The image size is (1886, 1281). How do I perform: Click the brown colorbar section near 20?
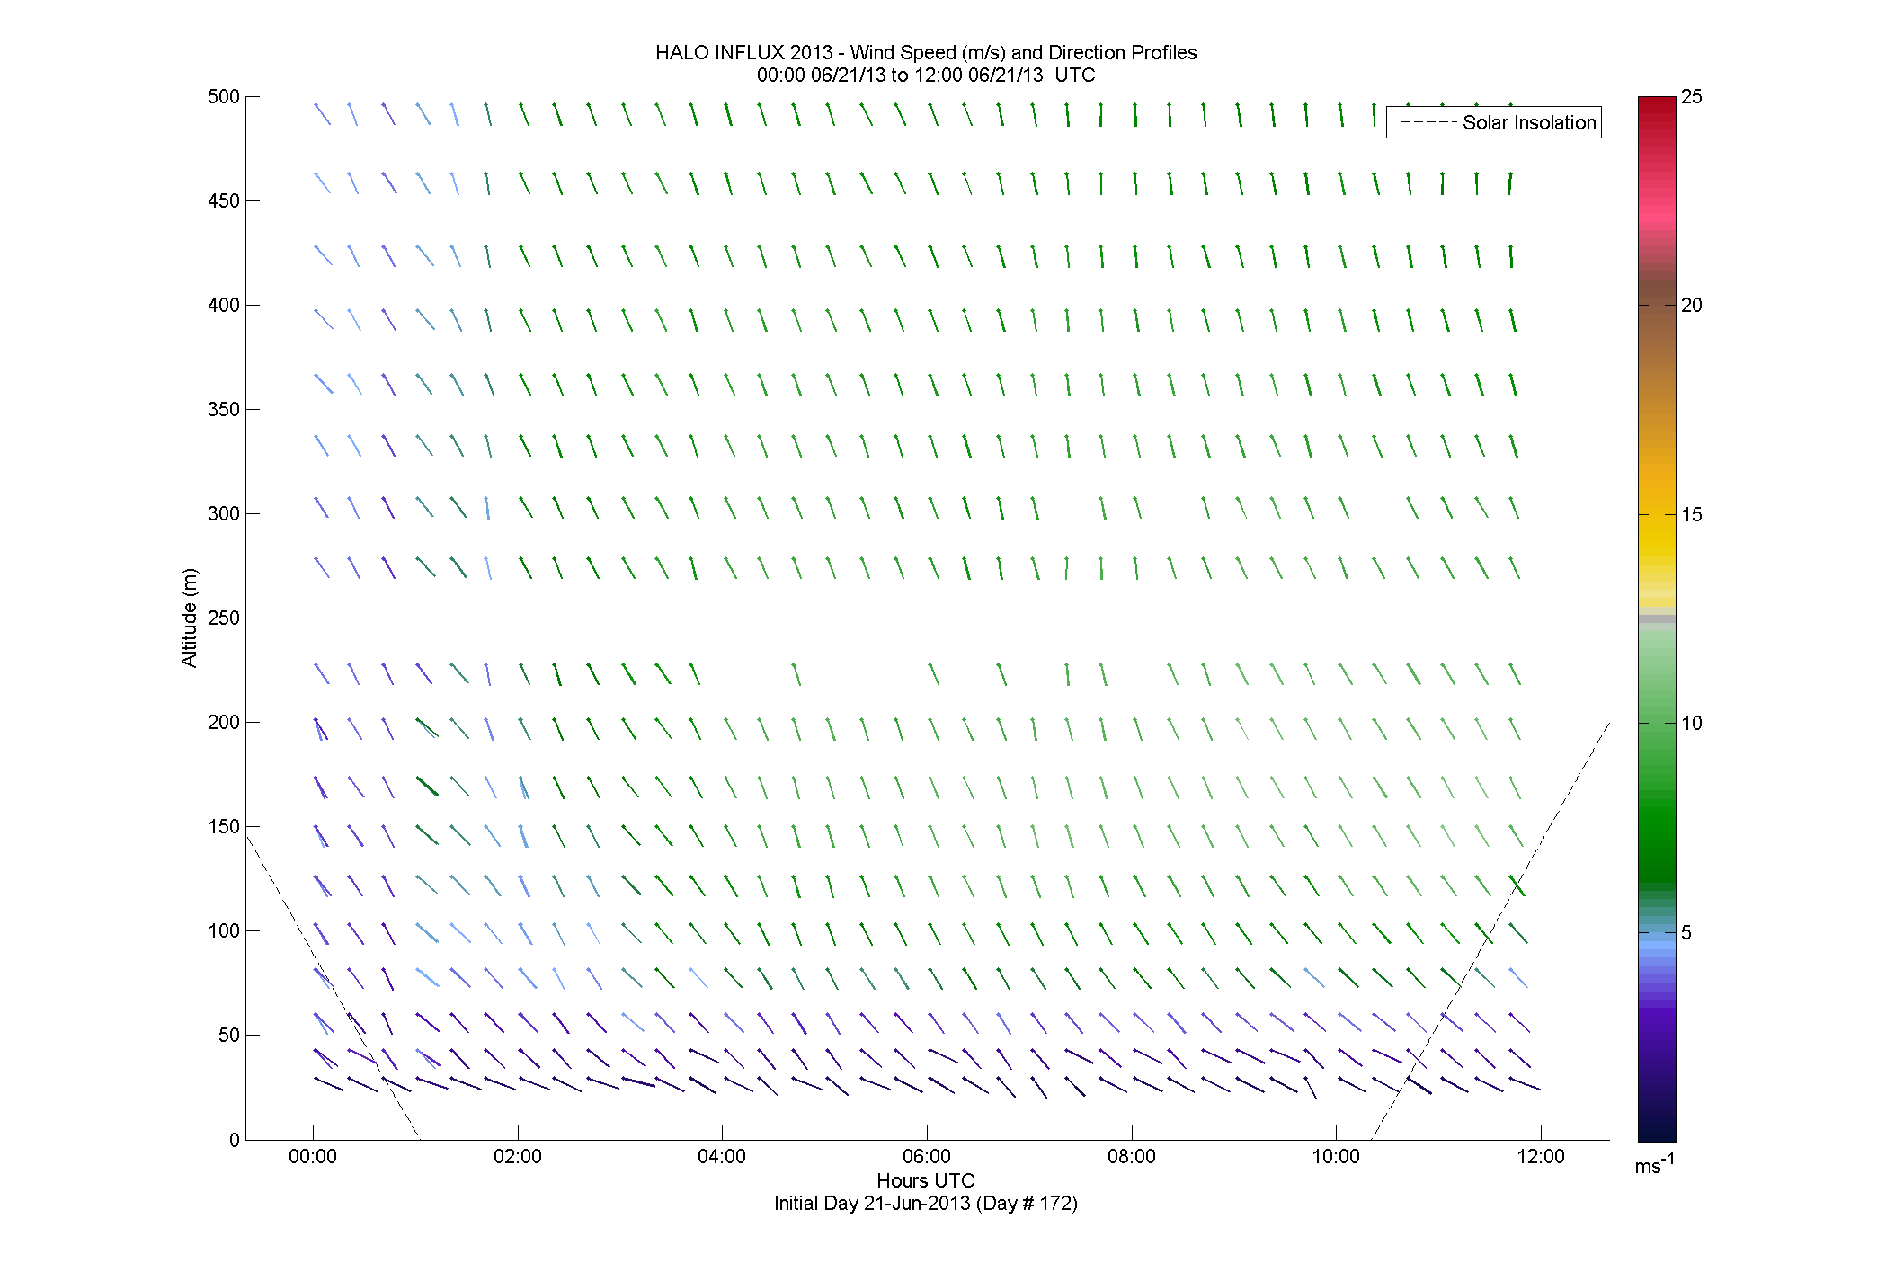click(1657, 310)
